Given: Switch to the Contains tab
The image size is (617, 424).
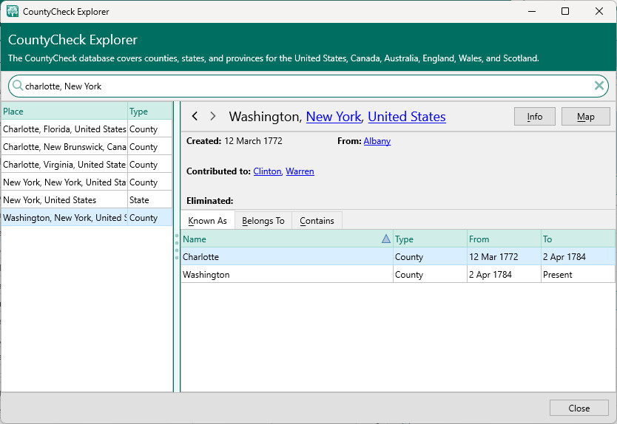Looking at the screenshot, I should click(317, 220).
